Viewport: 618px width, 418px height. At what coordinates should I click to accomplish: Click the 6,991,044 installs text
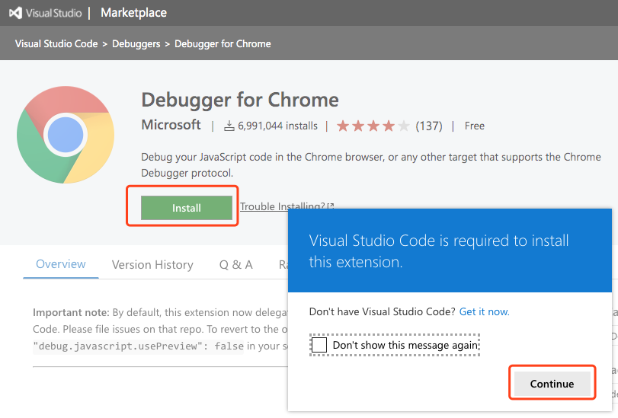point(277,126)
